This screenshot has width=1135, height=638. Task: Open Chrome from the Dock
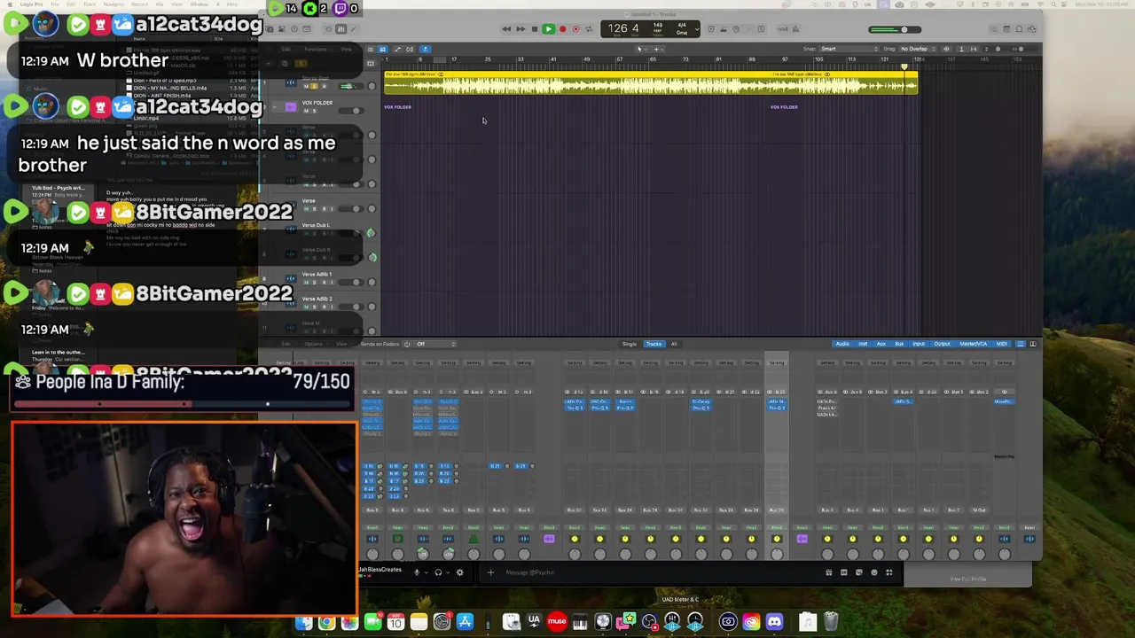tap(326, 622)
